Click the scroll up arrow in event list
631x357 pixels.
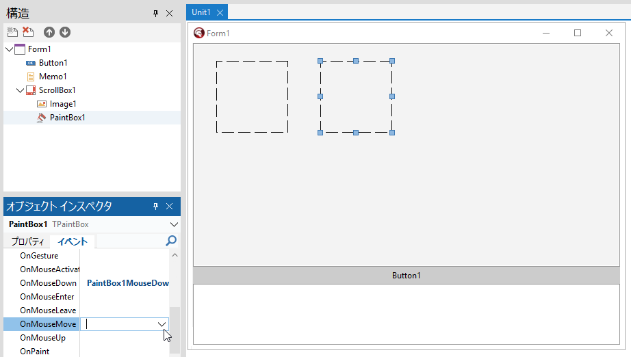[174, 255]
